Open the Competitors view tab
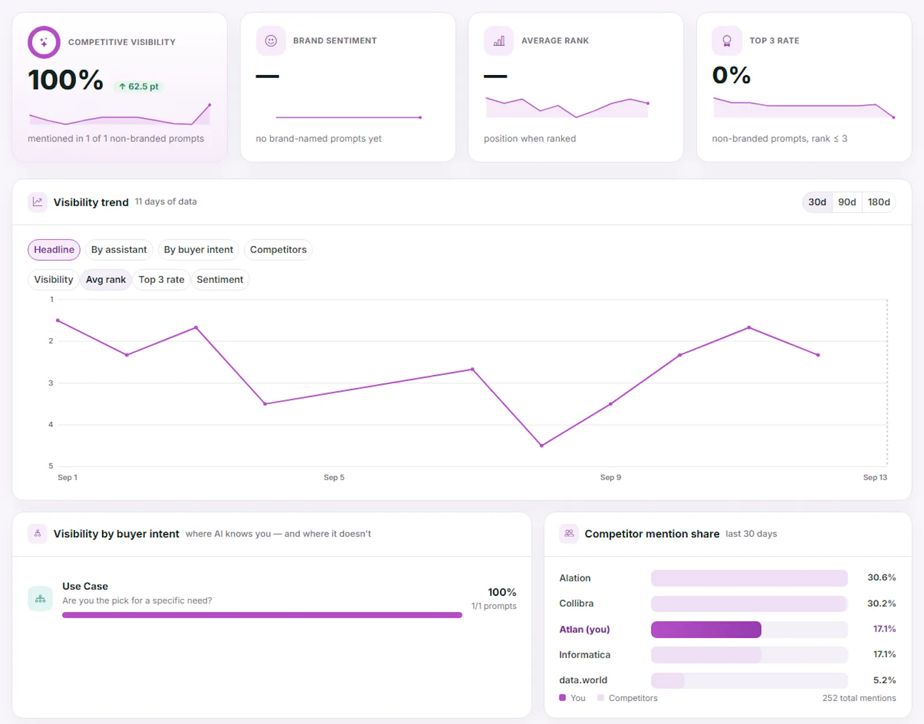This screenshot has height=724, width=924. [278, 250]
